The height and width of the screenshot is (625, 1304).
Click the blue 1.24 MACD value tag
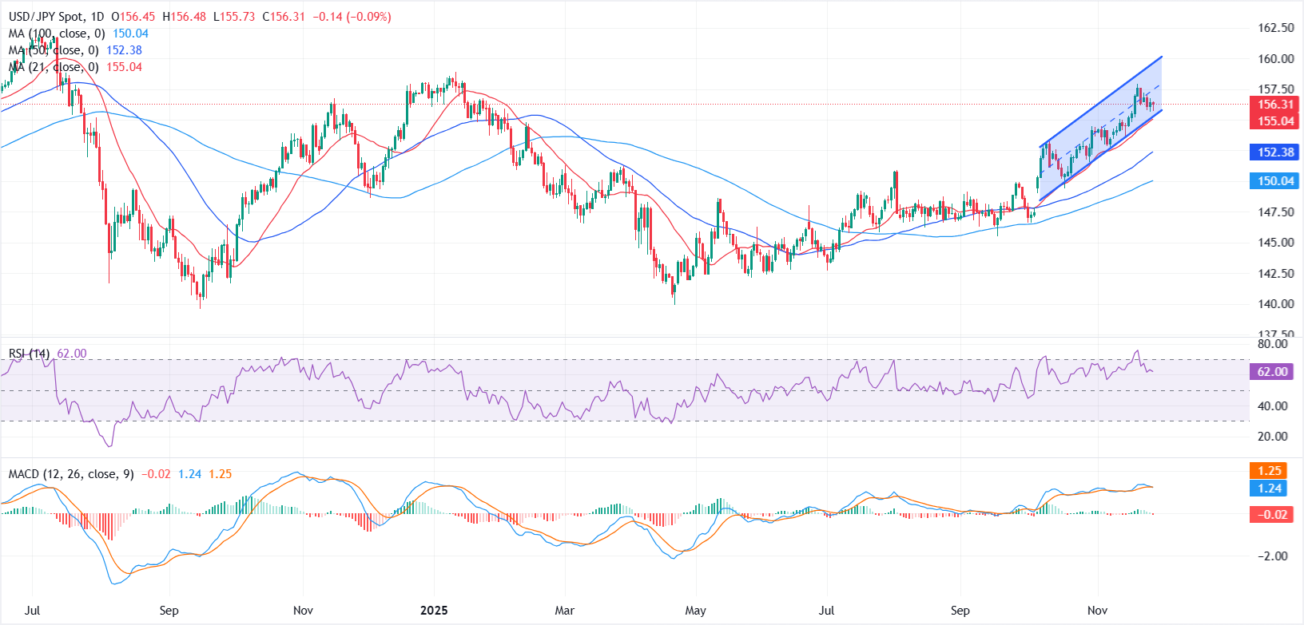point(1270,489)
